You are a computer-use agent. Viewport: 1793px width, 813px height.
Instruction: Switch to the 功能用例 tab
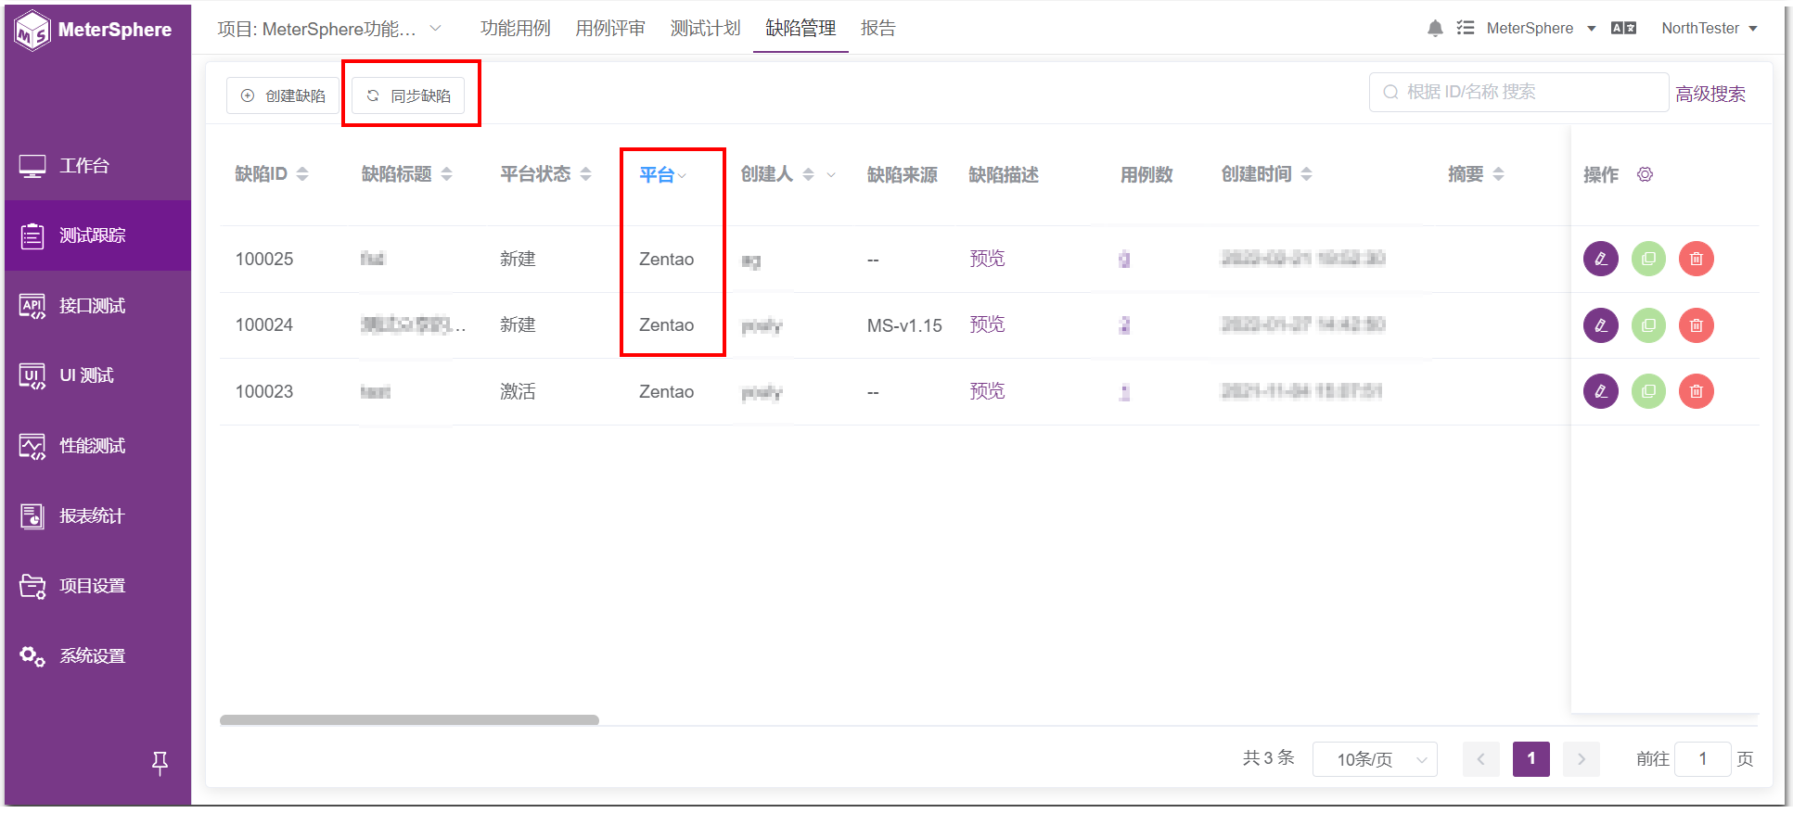[x=515, y=29]
